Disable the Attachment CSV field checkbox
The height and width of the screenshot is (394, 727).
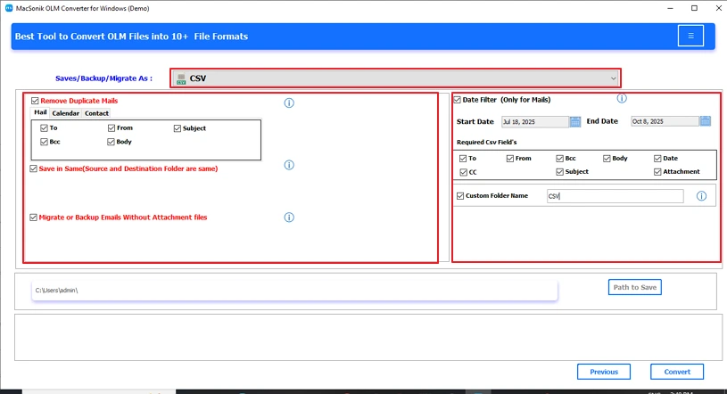coord(658,171)
